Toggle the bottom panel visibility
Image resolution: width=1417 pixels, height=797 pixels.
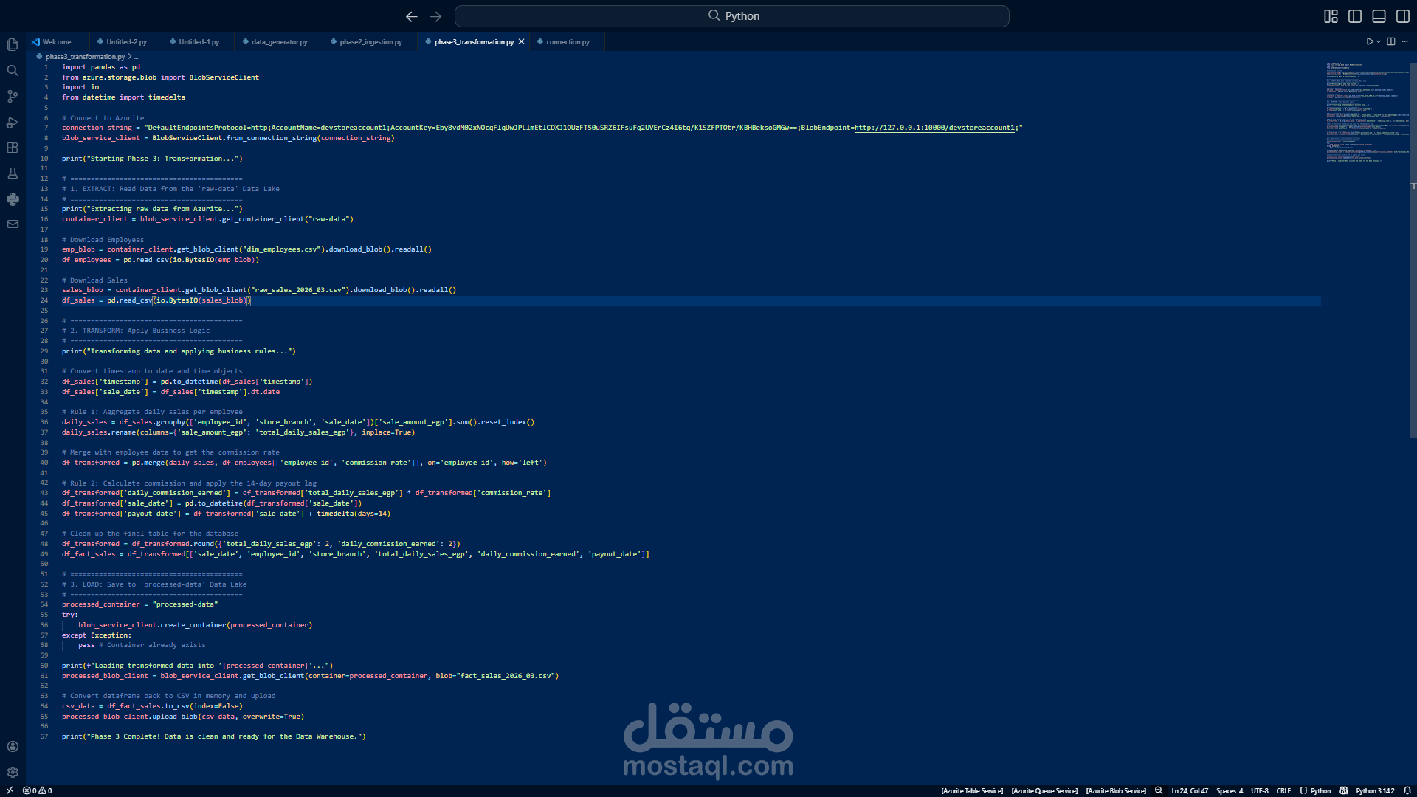(1379, 16)
